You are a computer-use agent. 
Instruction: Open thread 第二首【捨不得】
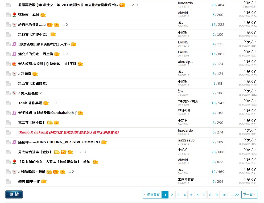32,122
